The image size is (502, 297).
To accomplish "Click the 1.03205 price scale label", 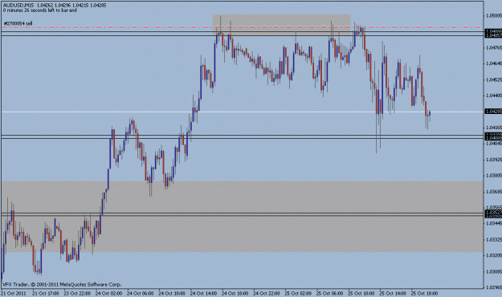I will click(x=494, y=255).
